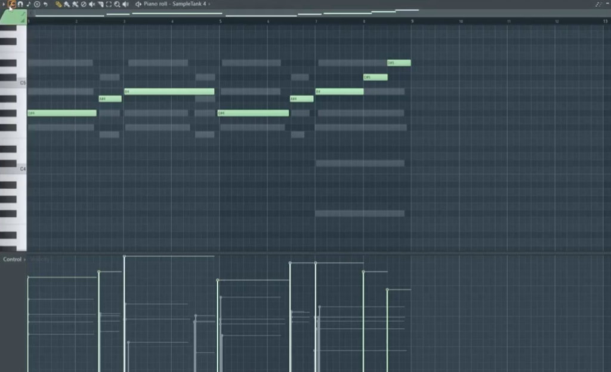Select the first G#4 note at bar 1
Viewport: 611px width, 372px height.
click(x=62, y=113)
